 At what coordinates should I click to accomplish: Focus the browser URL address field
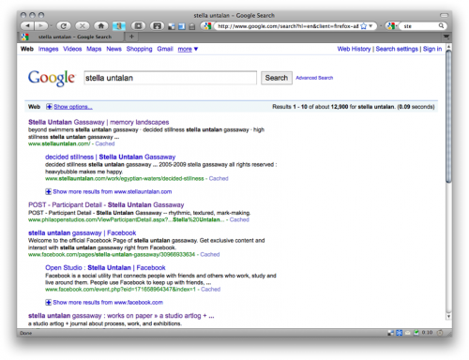coord(288,26)
